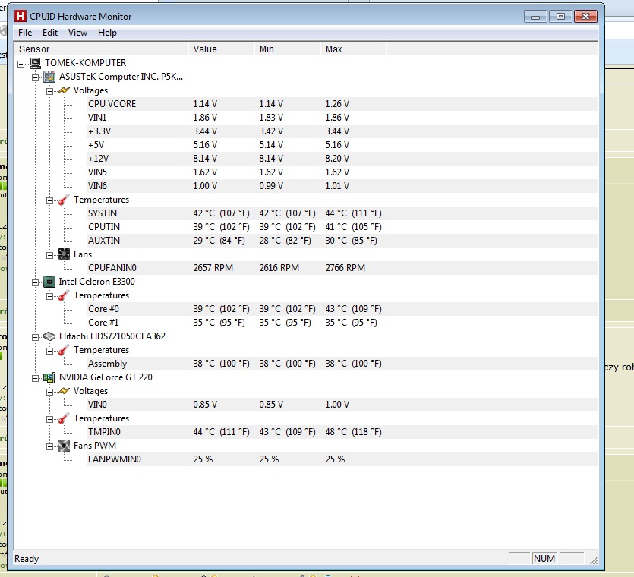This screenshot has width=634, height=577.
Task: Click the Min column header
Action: pyautogui.click(x=287, y=49)
